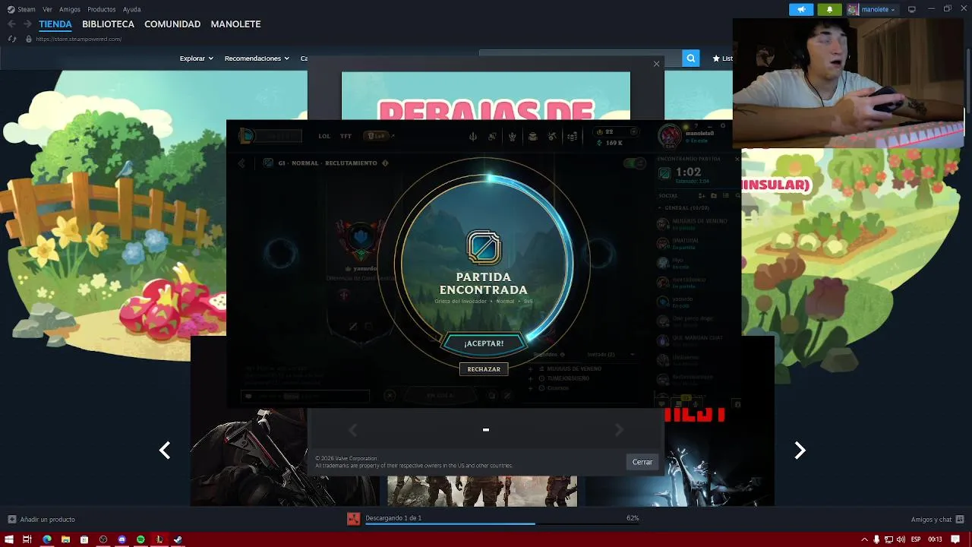Open the TIENDA tab in Steam
This screenshot has height=547, width=972.
(55, 24)
